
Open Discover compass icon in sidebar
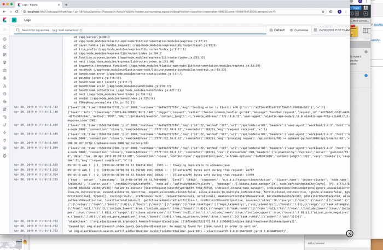point(4,39)
